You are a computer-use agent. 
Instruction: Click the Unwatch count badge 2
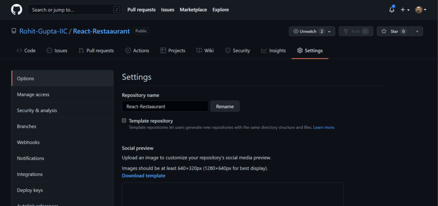pos(322,31)
